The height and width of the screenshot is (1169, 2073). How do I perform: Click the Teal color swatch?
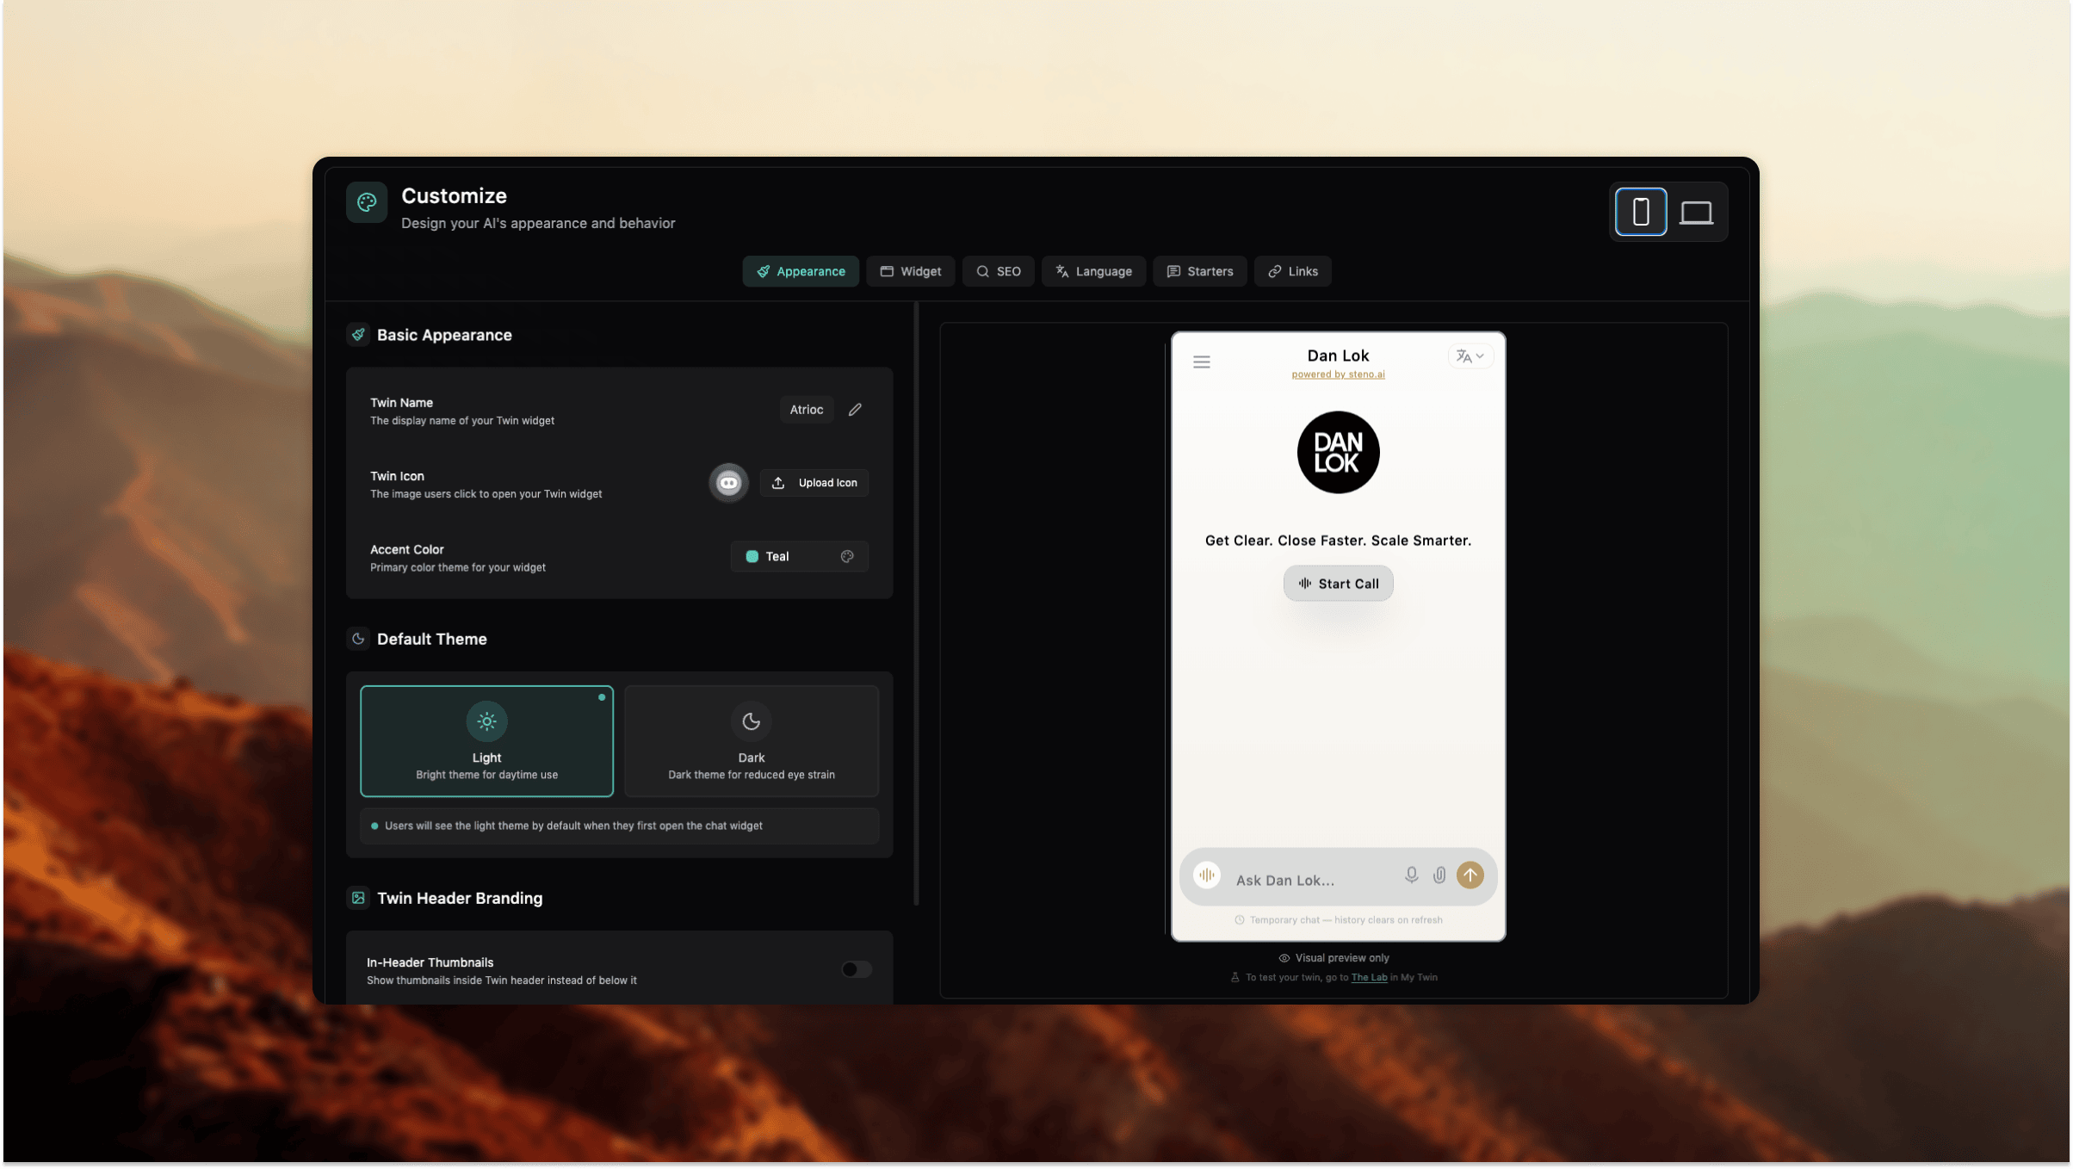[752, 557]
